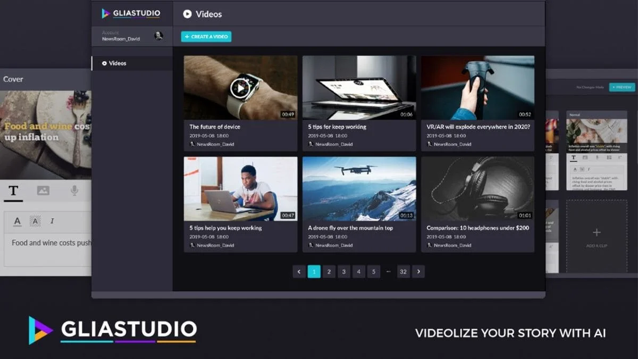Screen dimensions: 638x359
Task: Open the Videos item in sidebar
Action: tap(117, 63)
